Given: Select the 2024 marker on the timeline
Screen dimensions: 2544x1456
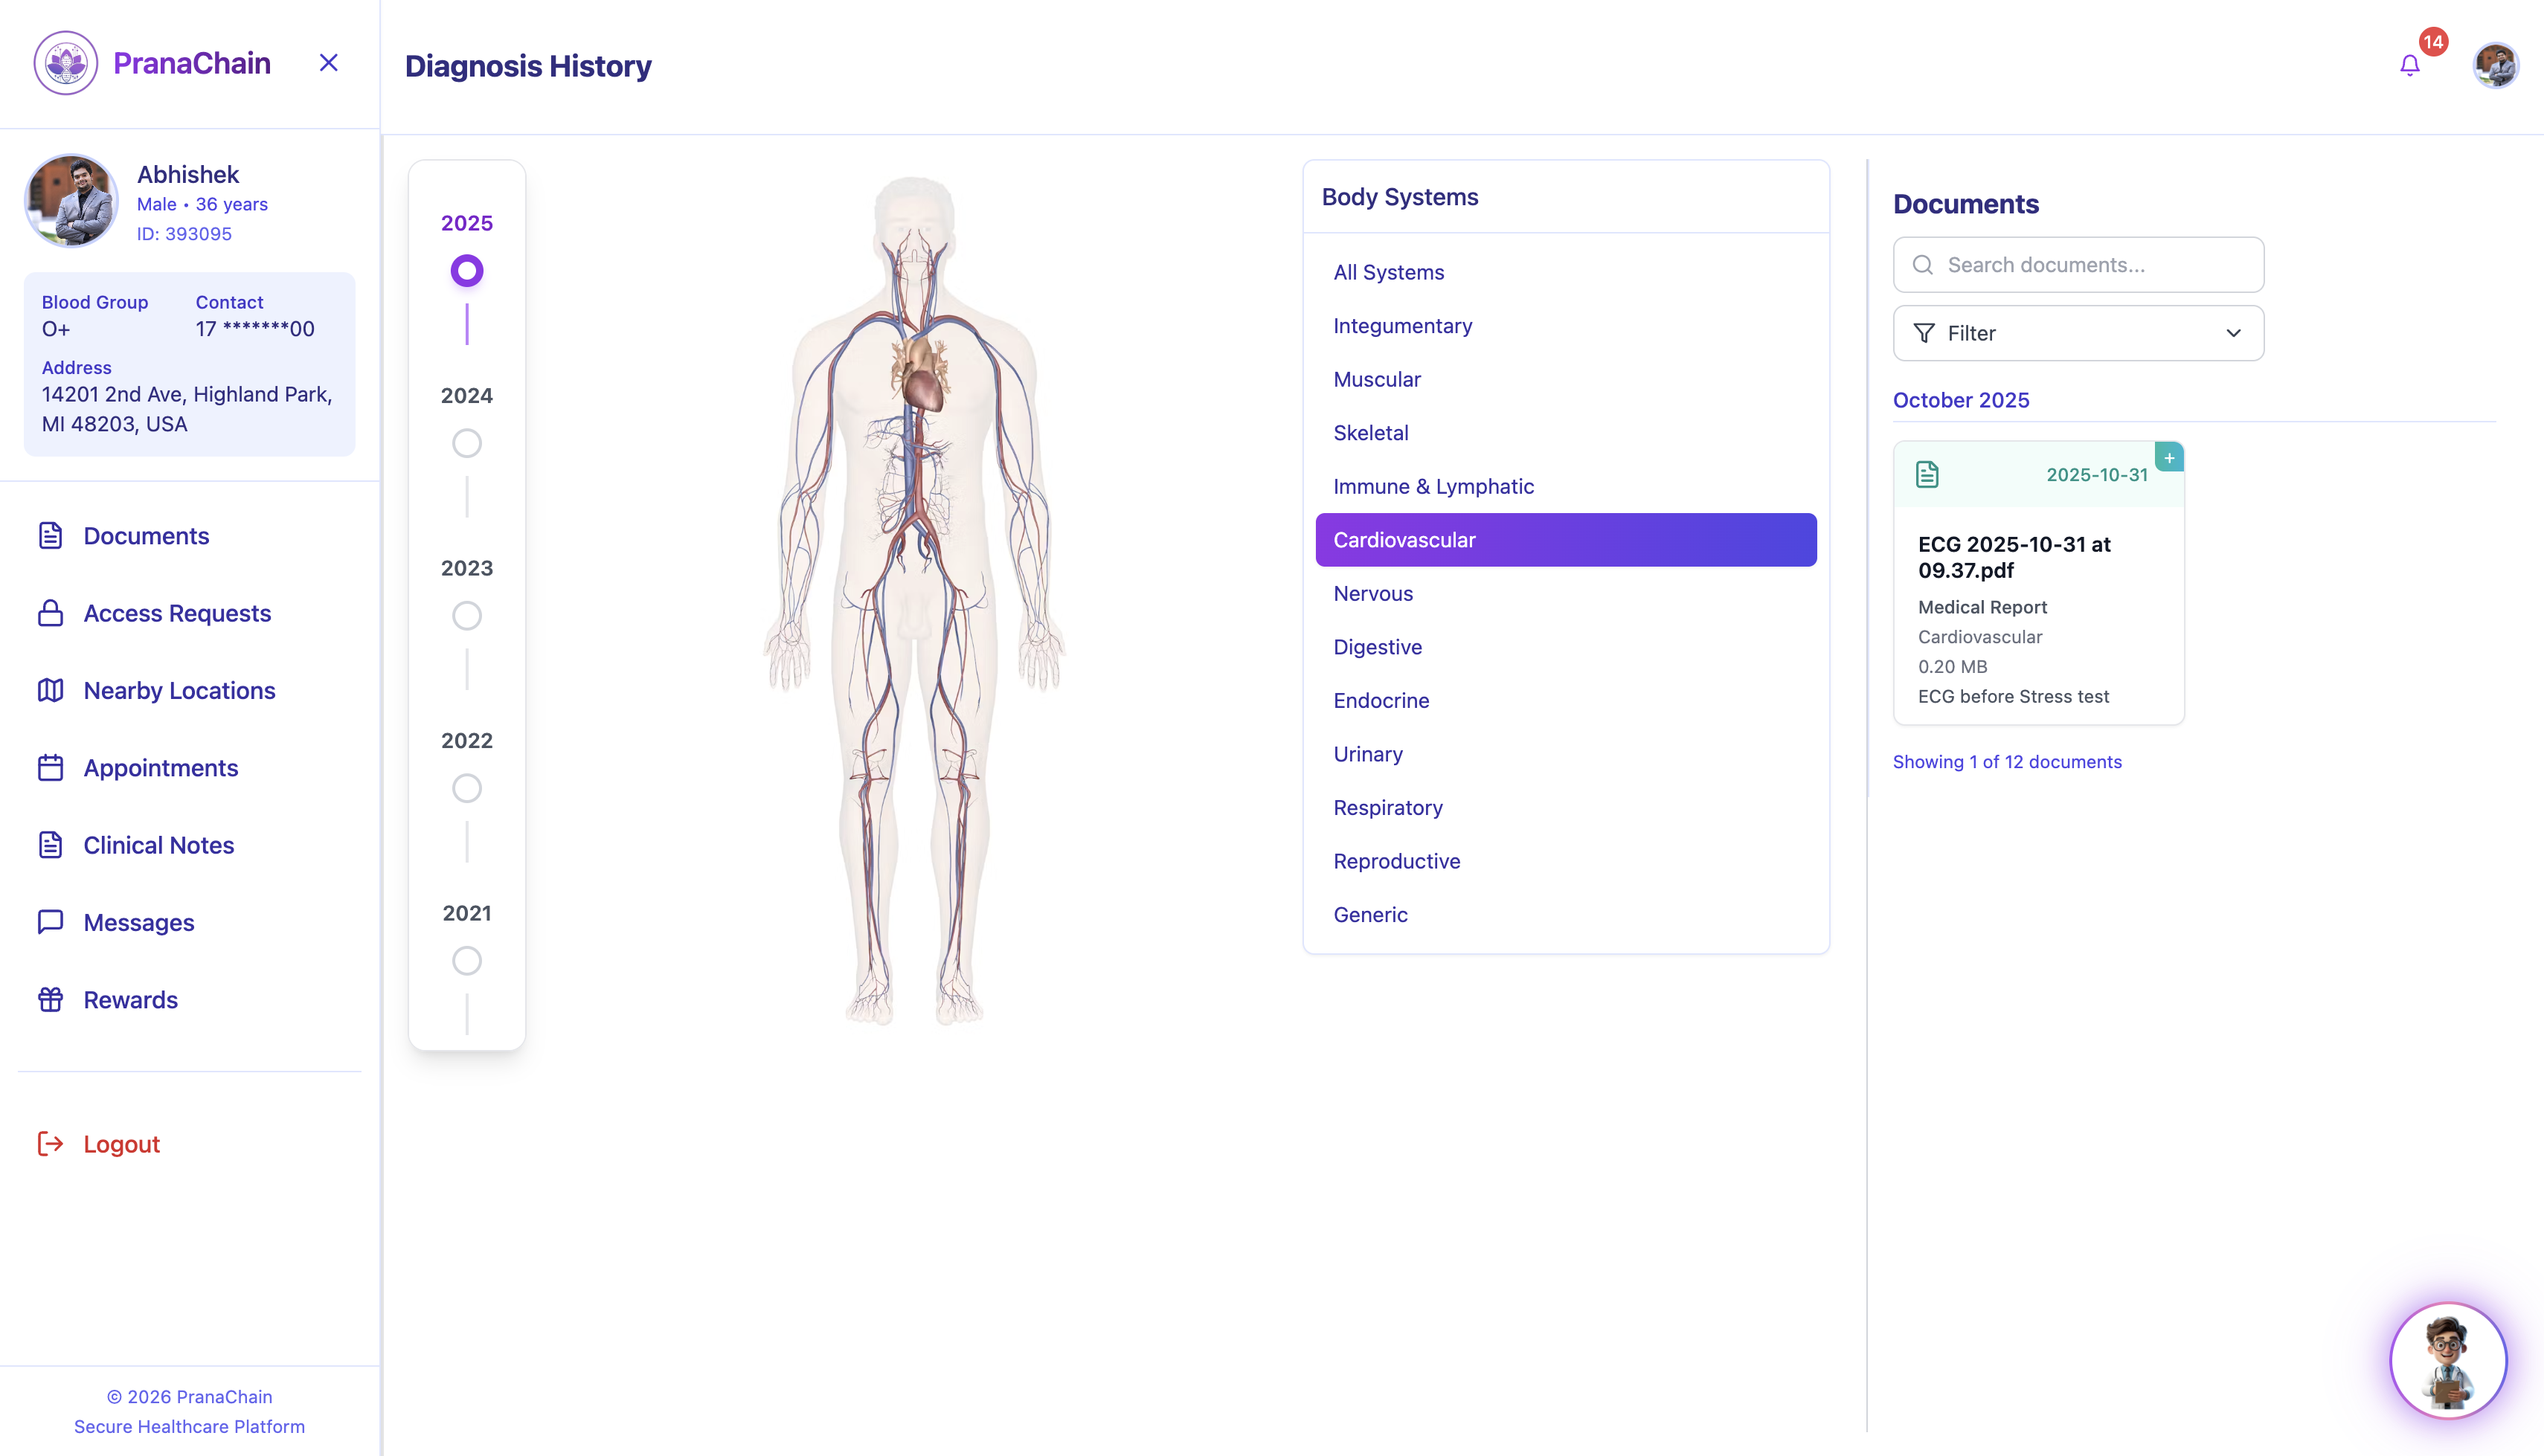Looking at the screenshot, I should point(466,443).
